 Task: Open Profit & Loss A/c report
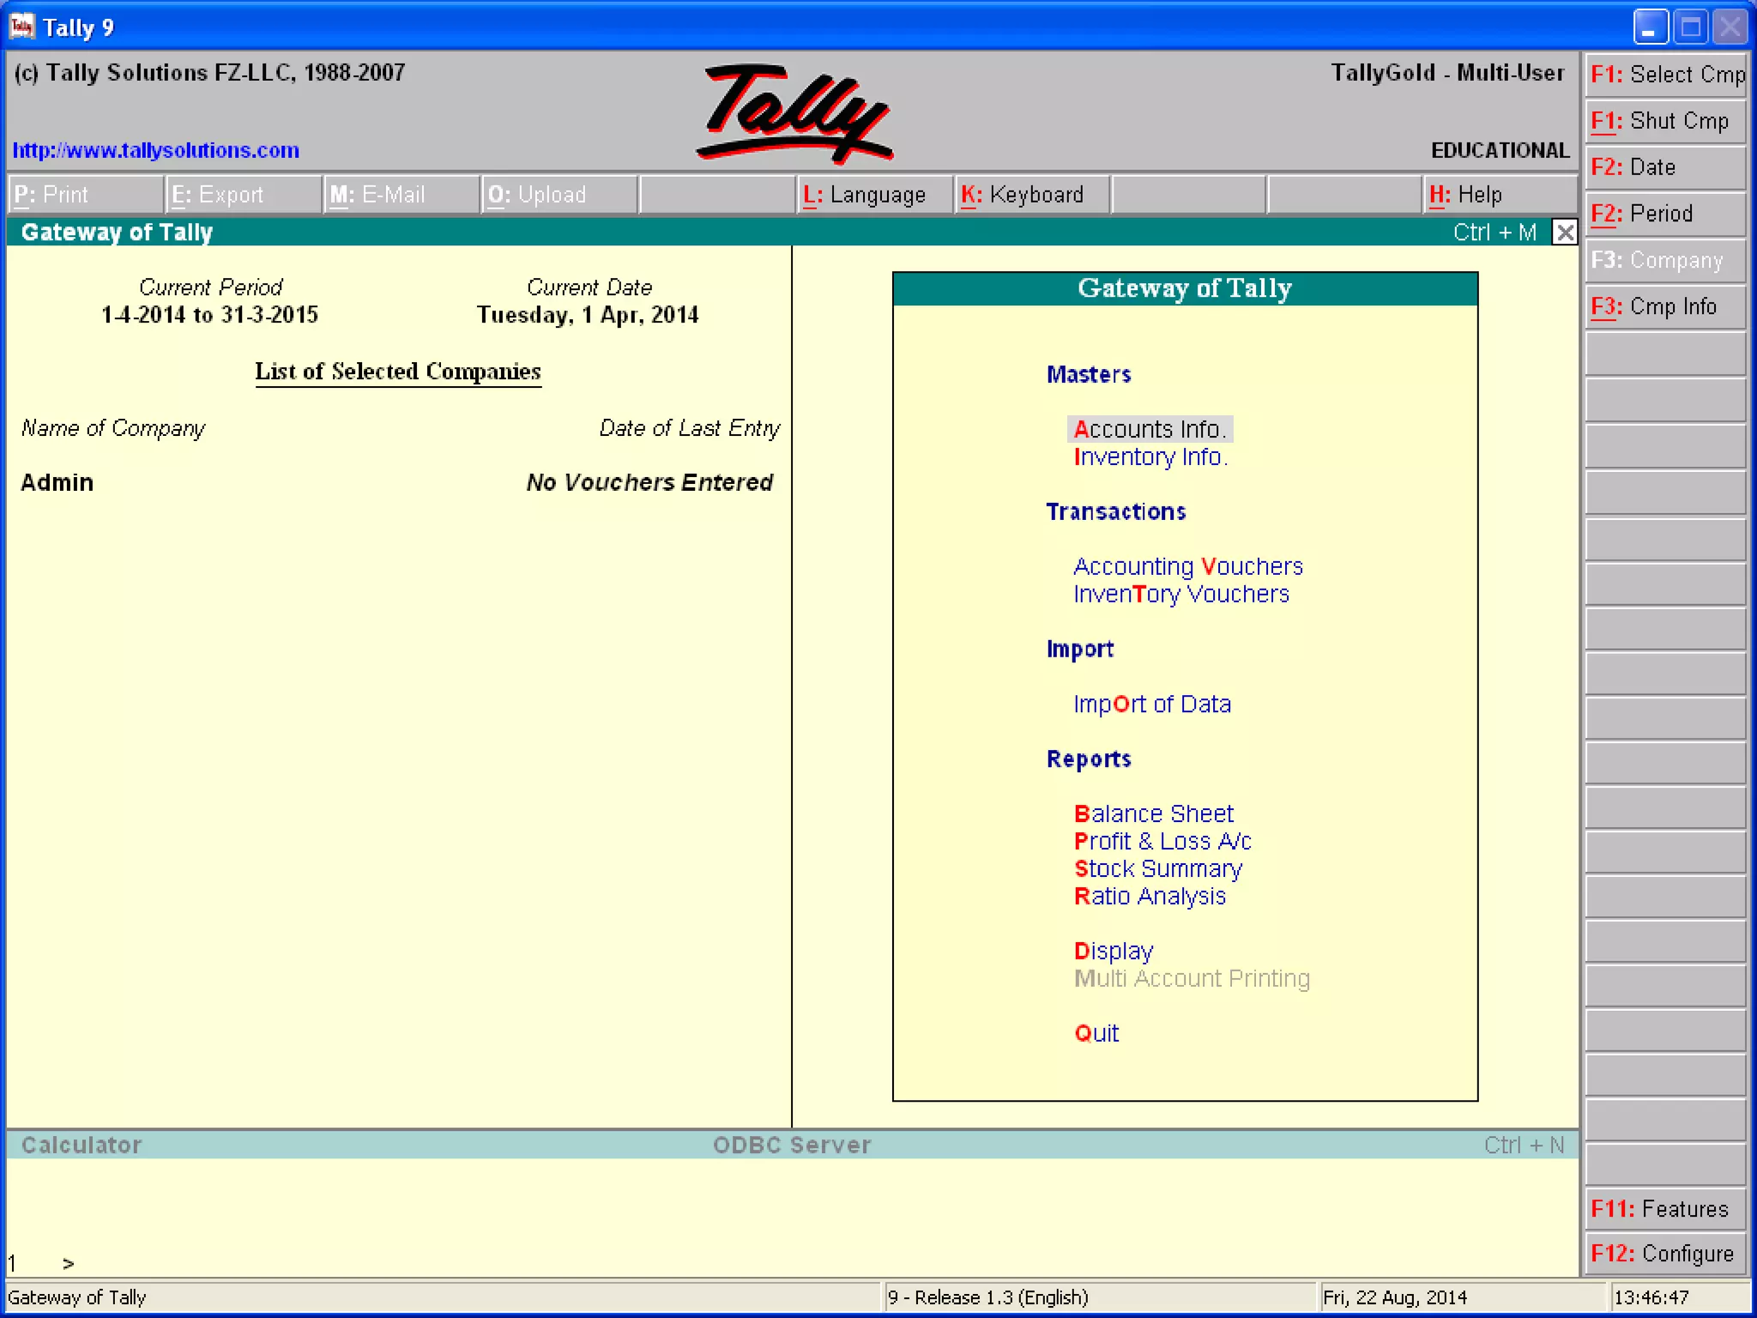[1162, 841]
